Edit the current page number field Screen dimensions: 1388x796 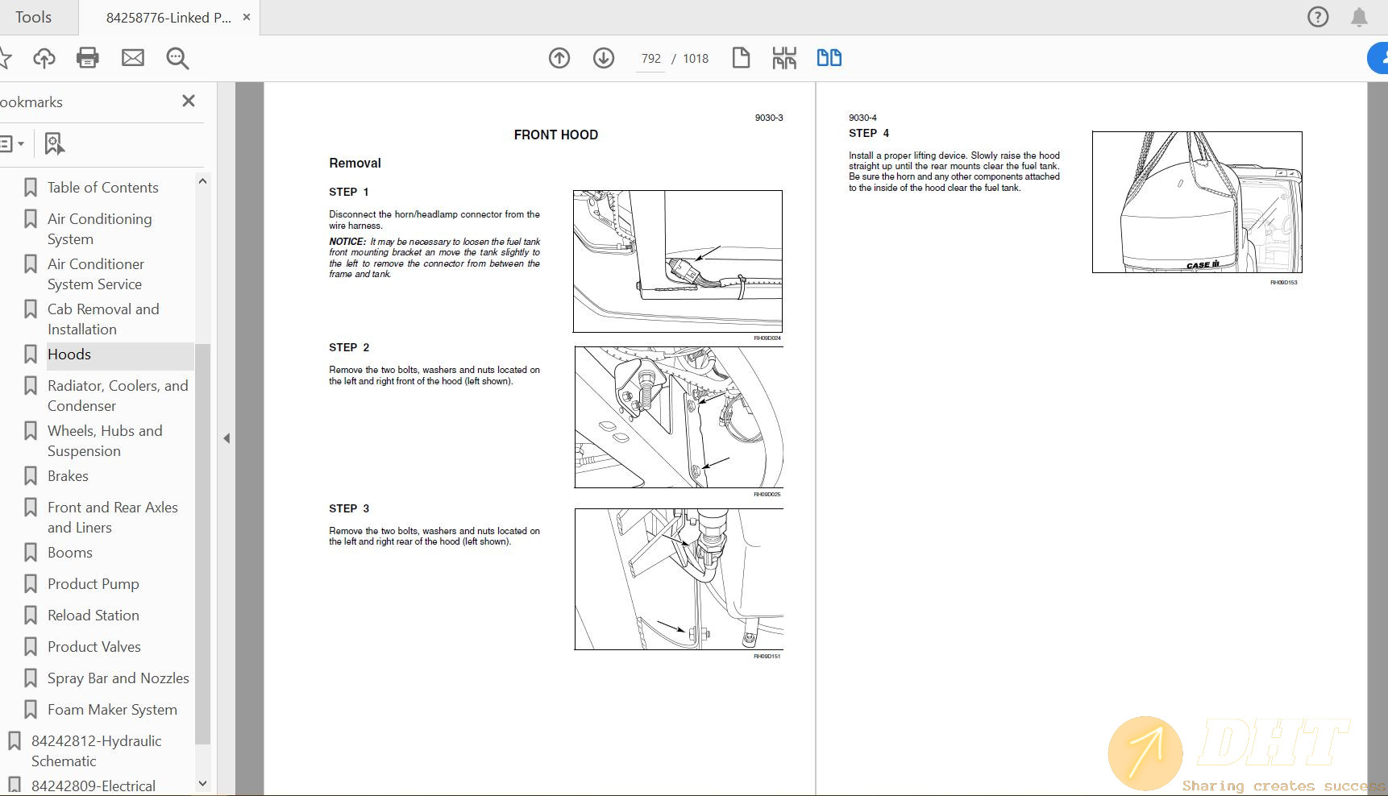[x=650, y=59]
